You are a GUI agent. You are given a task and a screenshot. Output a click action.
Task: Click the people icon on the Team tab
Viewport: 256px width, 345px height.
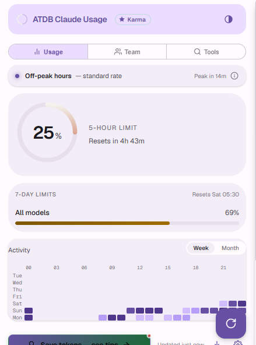pyautogui.click(x=118, y=52)
